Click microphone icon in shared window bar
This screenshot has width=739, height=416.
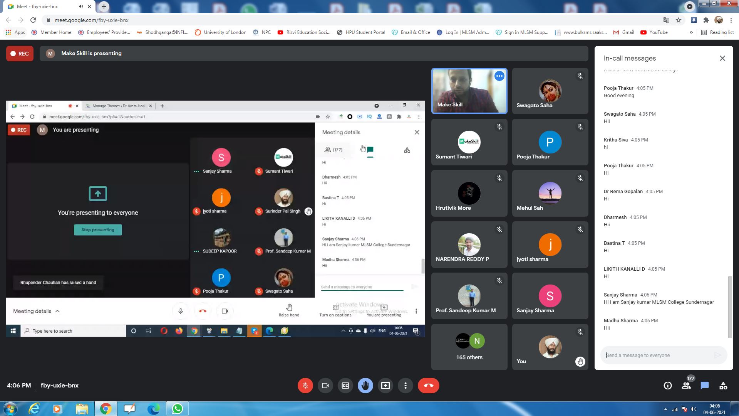[x=180, y=311]
